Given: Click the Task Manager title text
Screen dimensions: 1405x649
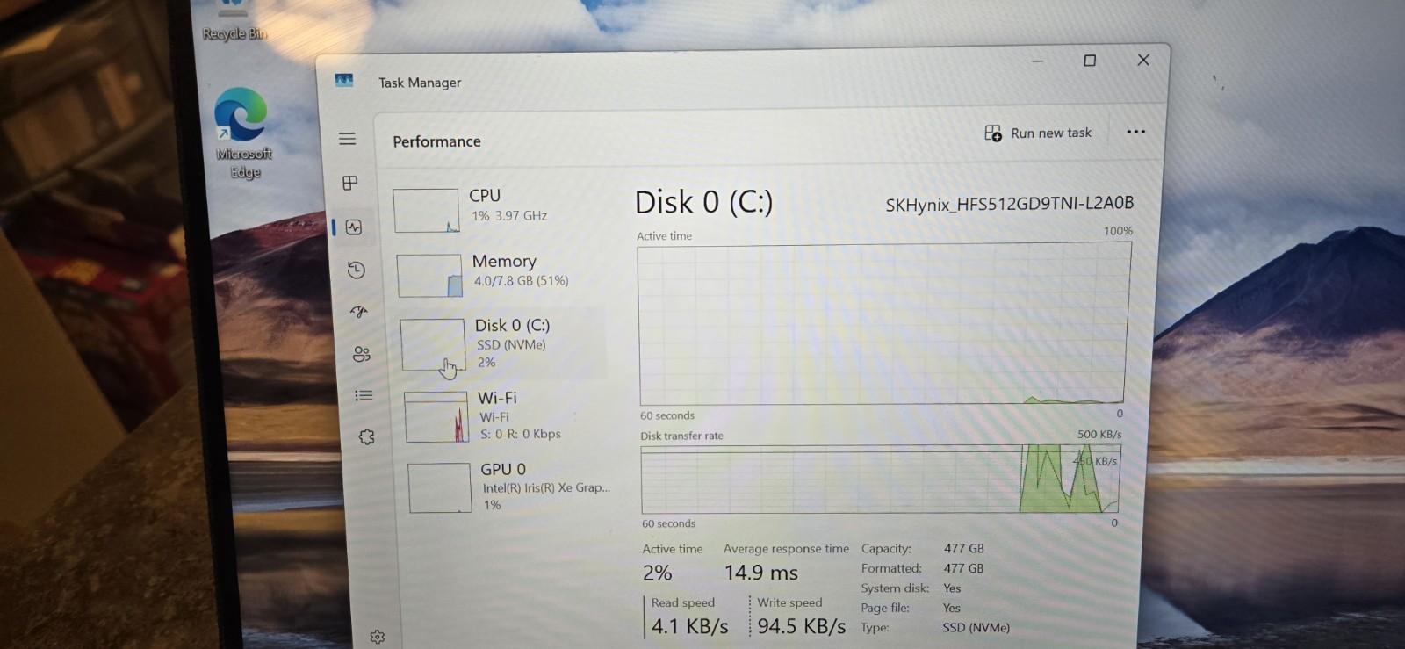Looking at the screenshot, I should pyautogui.click(x=420, y=83).
